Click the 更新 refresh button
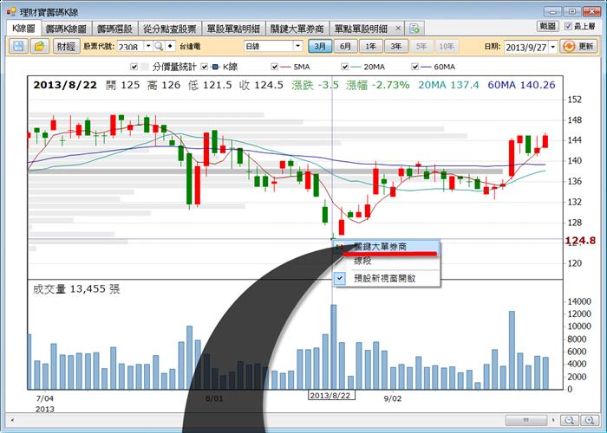 578,47
